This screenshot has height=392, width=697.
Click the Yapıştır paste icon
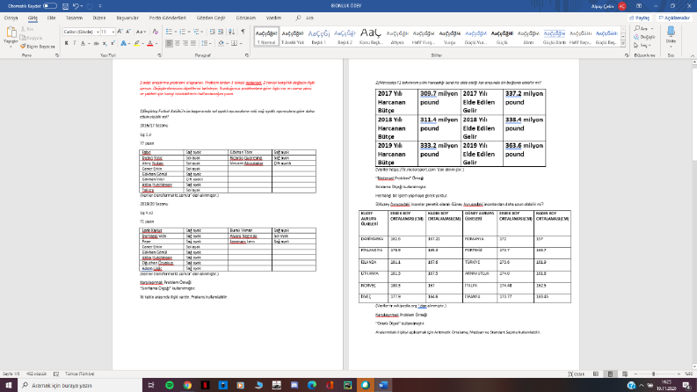pyautogui.click(x=11, y=33)
